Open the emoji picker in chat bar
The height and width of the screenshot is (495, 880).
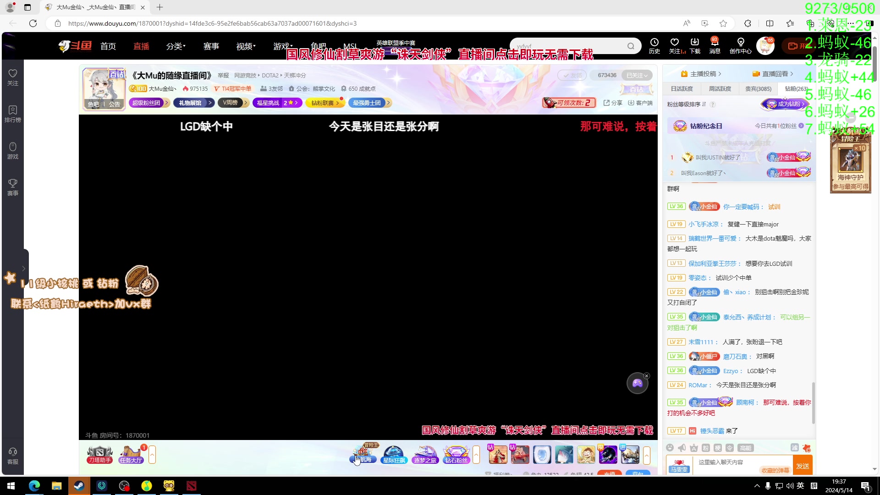pyautogui.click(x=670, y=448)
